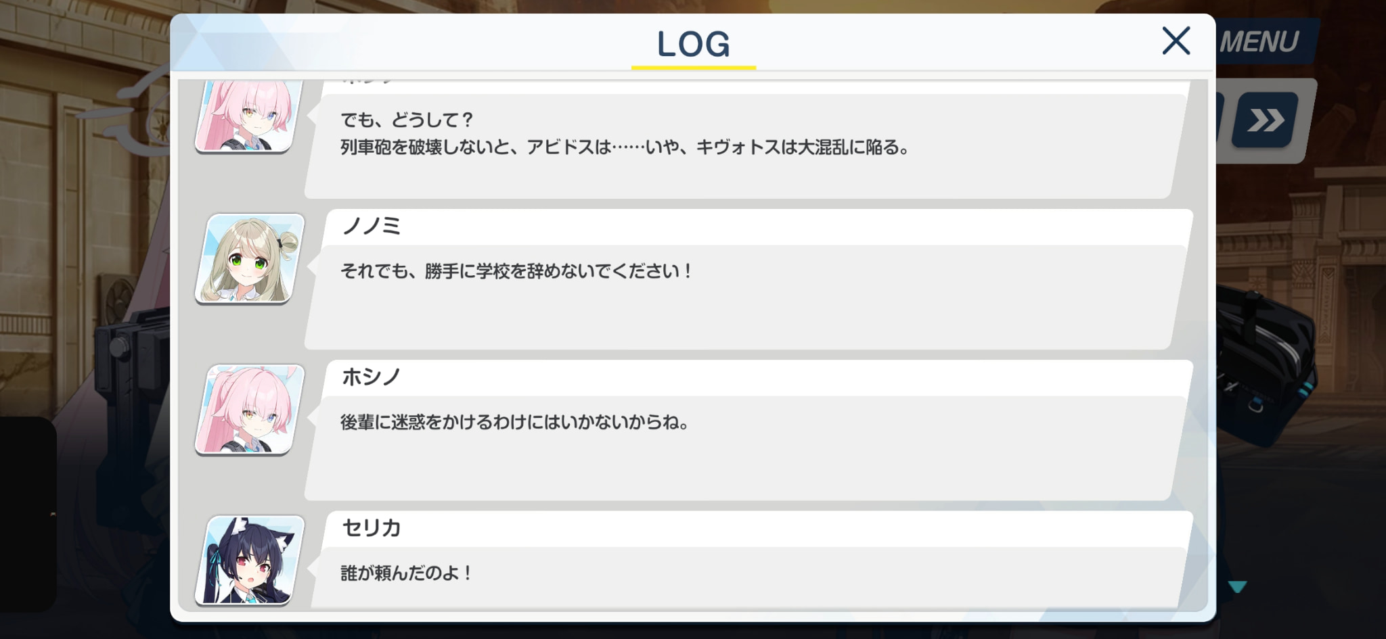Select the セリカ name label
The image size is (1386, 639).
(372, 527)
